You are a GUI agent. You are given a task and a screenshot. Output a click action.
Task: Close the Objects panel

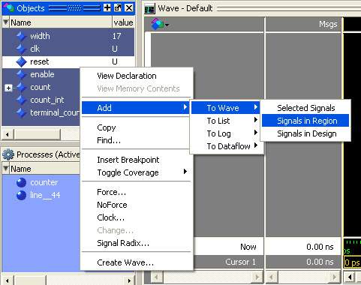[128, 7]
